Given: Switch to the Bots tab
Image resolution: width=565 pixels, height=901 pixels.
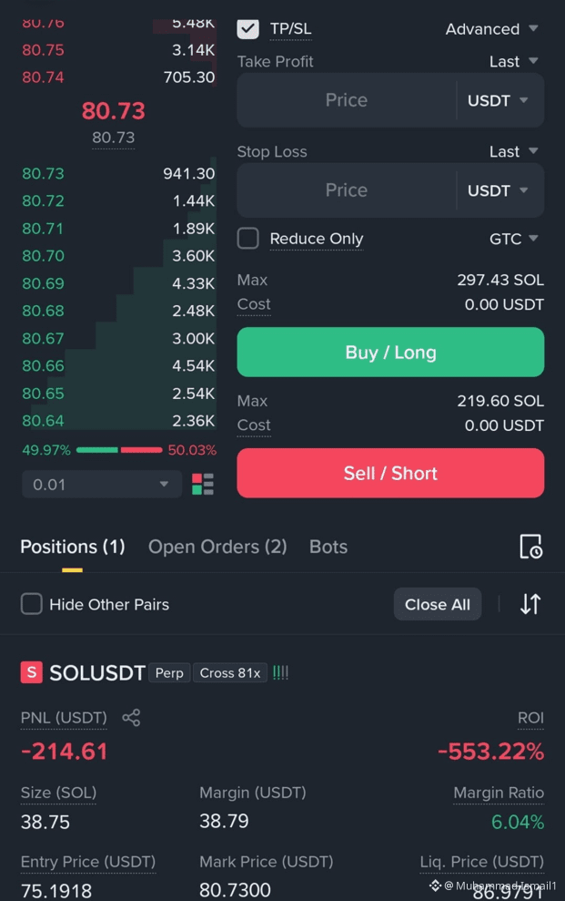Looking at the screenshot, I should coord(328,547).
